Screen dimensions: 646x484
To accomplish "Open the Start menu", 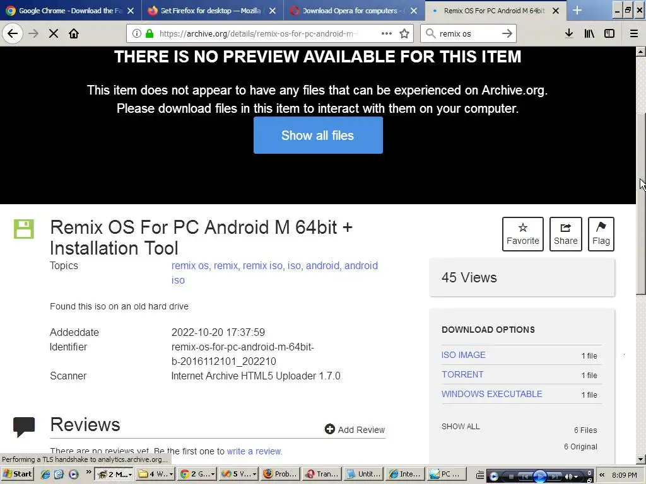I will 17,474.
